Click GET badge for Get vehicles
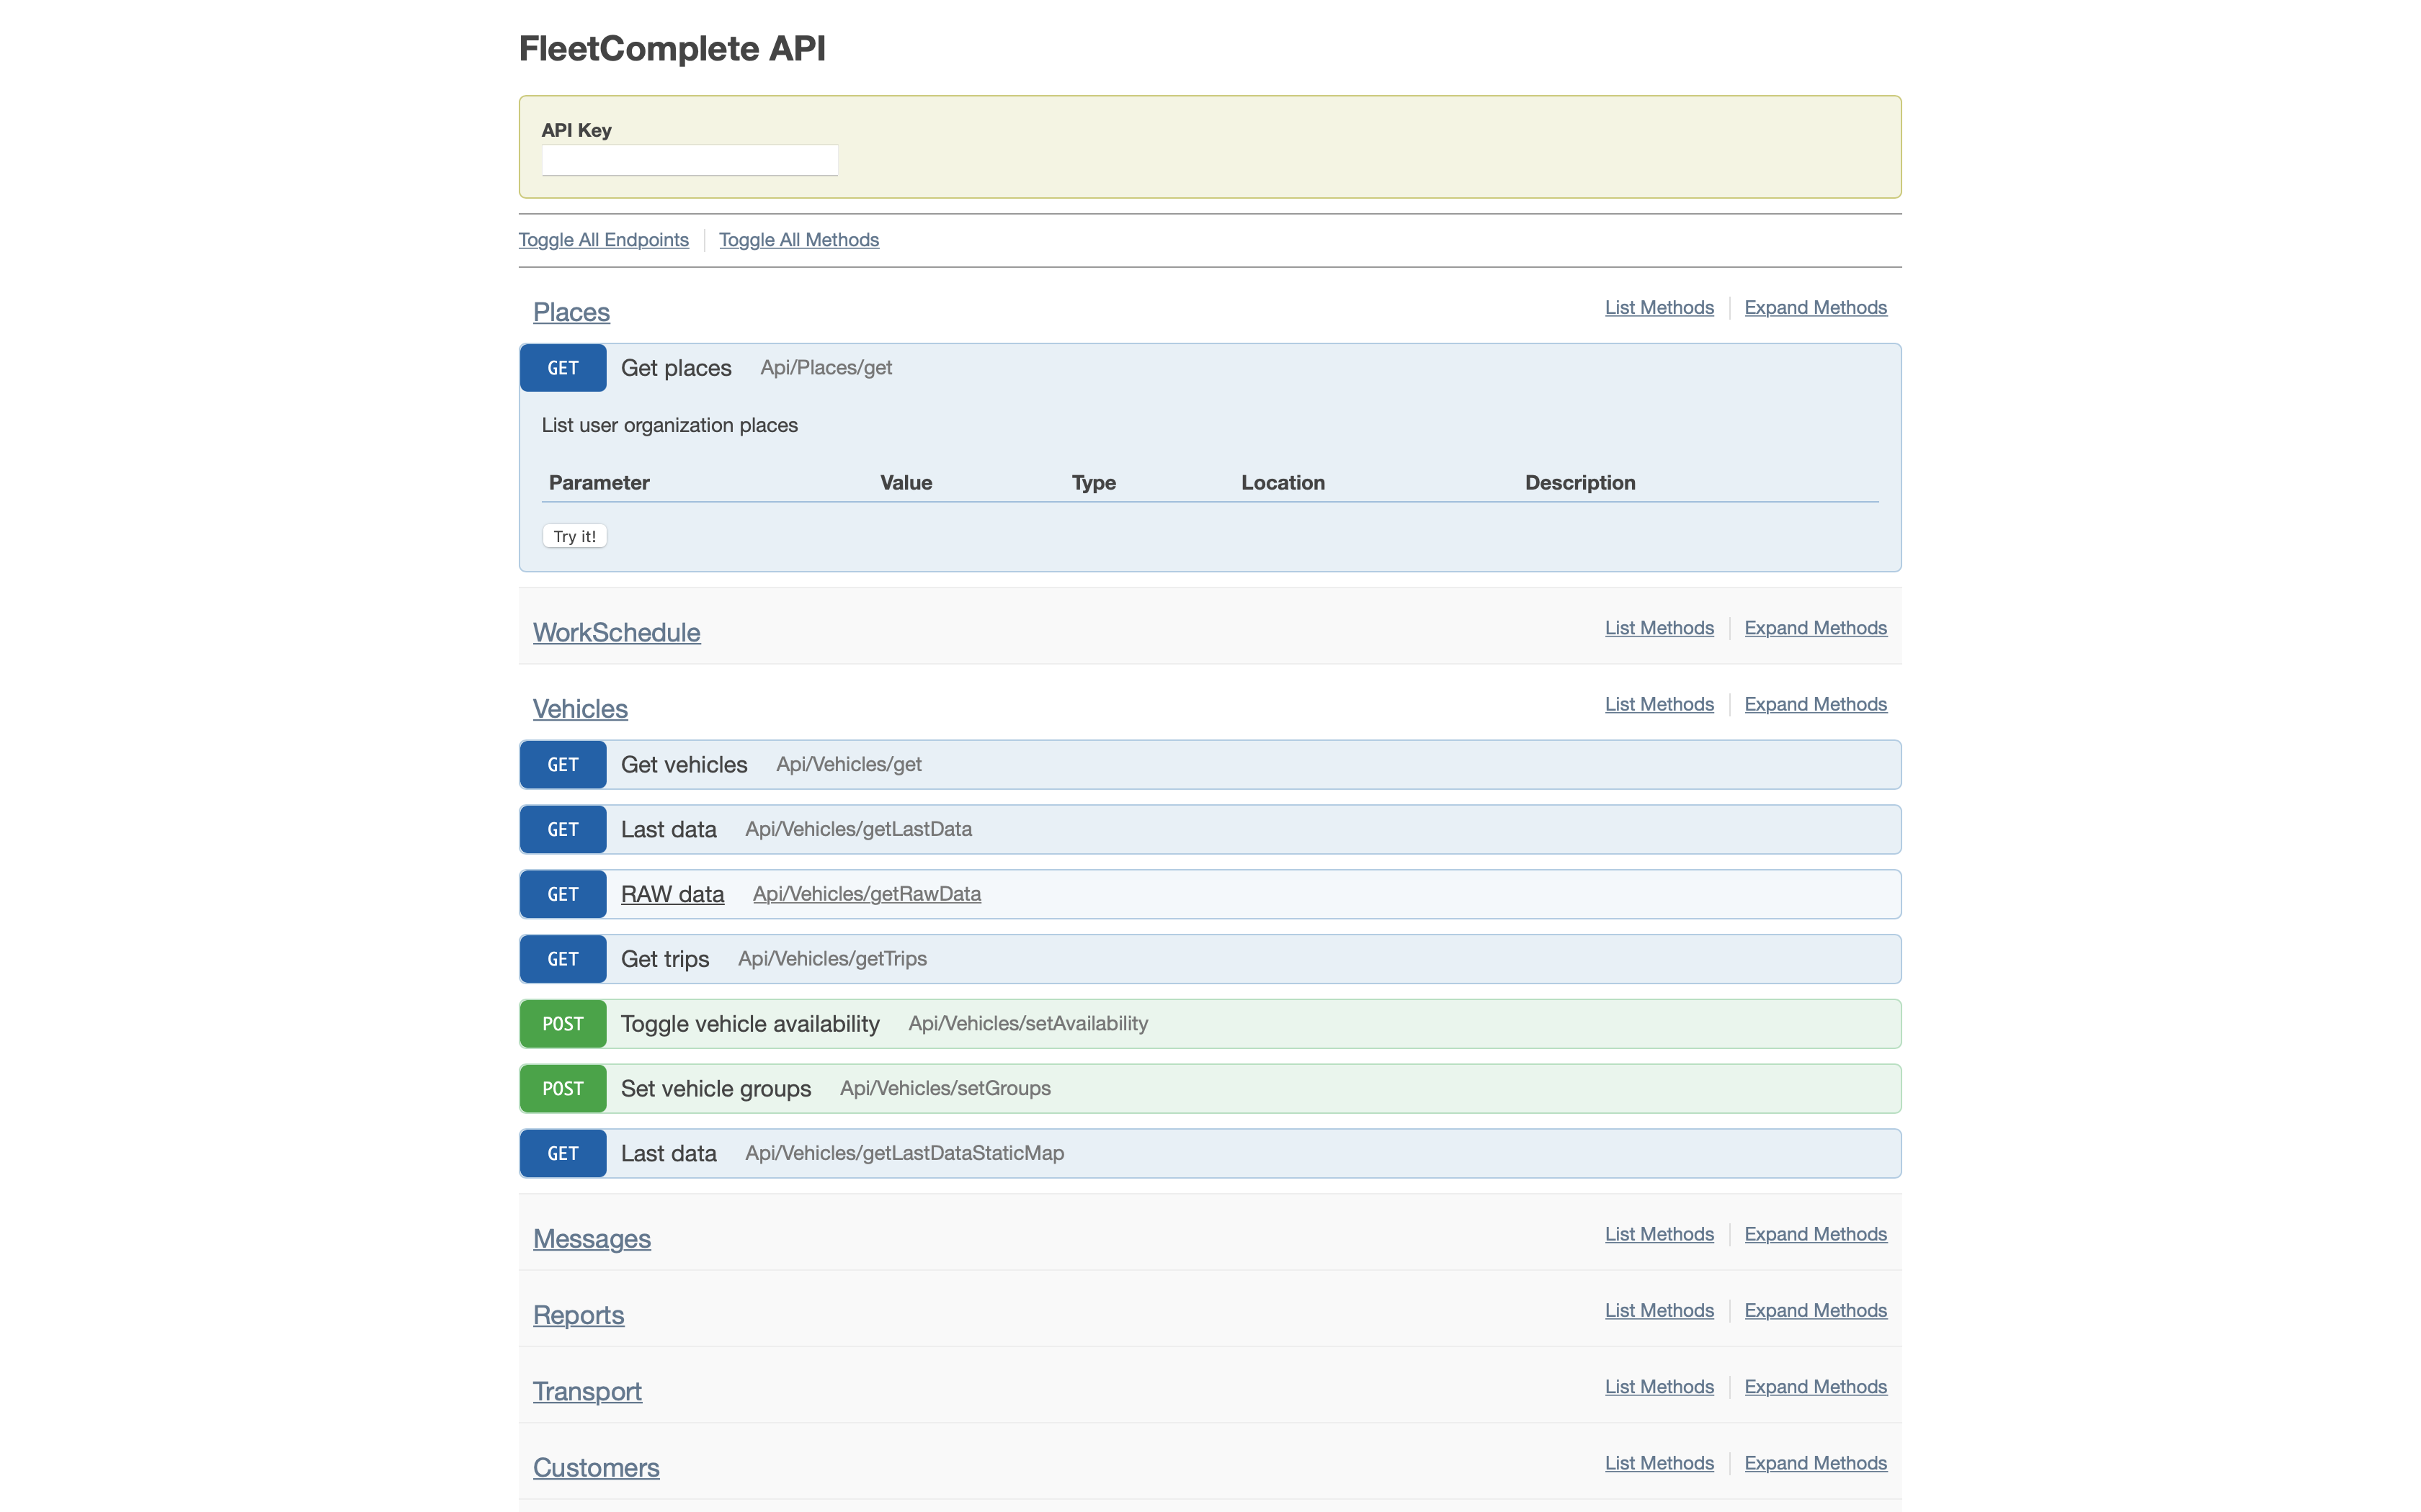Viewport: 2421px width, 1512px height. tap(562, 765)
